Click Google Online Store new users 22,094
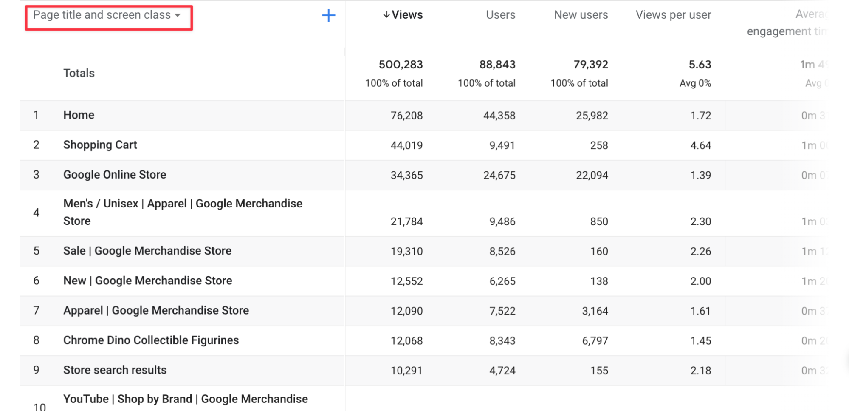Screen dimensions: 849x411 point(592,175)
